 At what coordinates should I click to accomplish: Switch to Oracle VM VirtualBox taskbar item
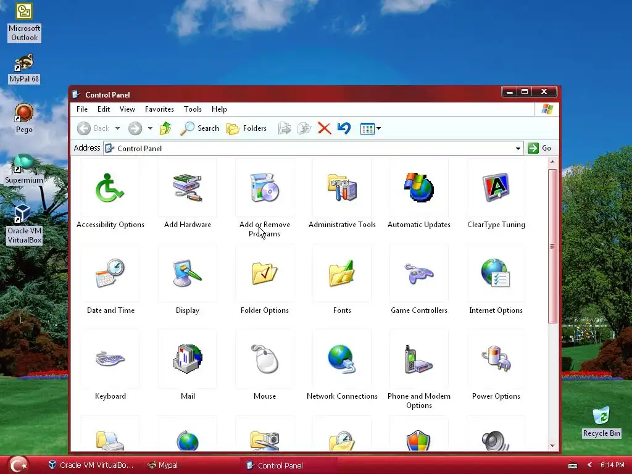tap(91, 465)
